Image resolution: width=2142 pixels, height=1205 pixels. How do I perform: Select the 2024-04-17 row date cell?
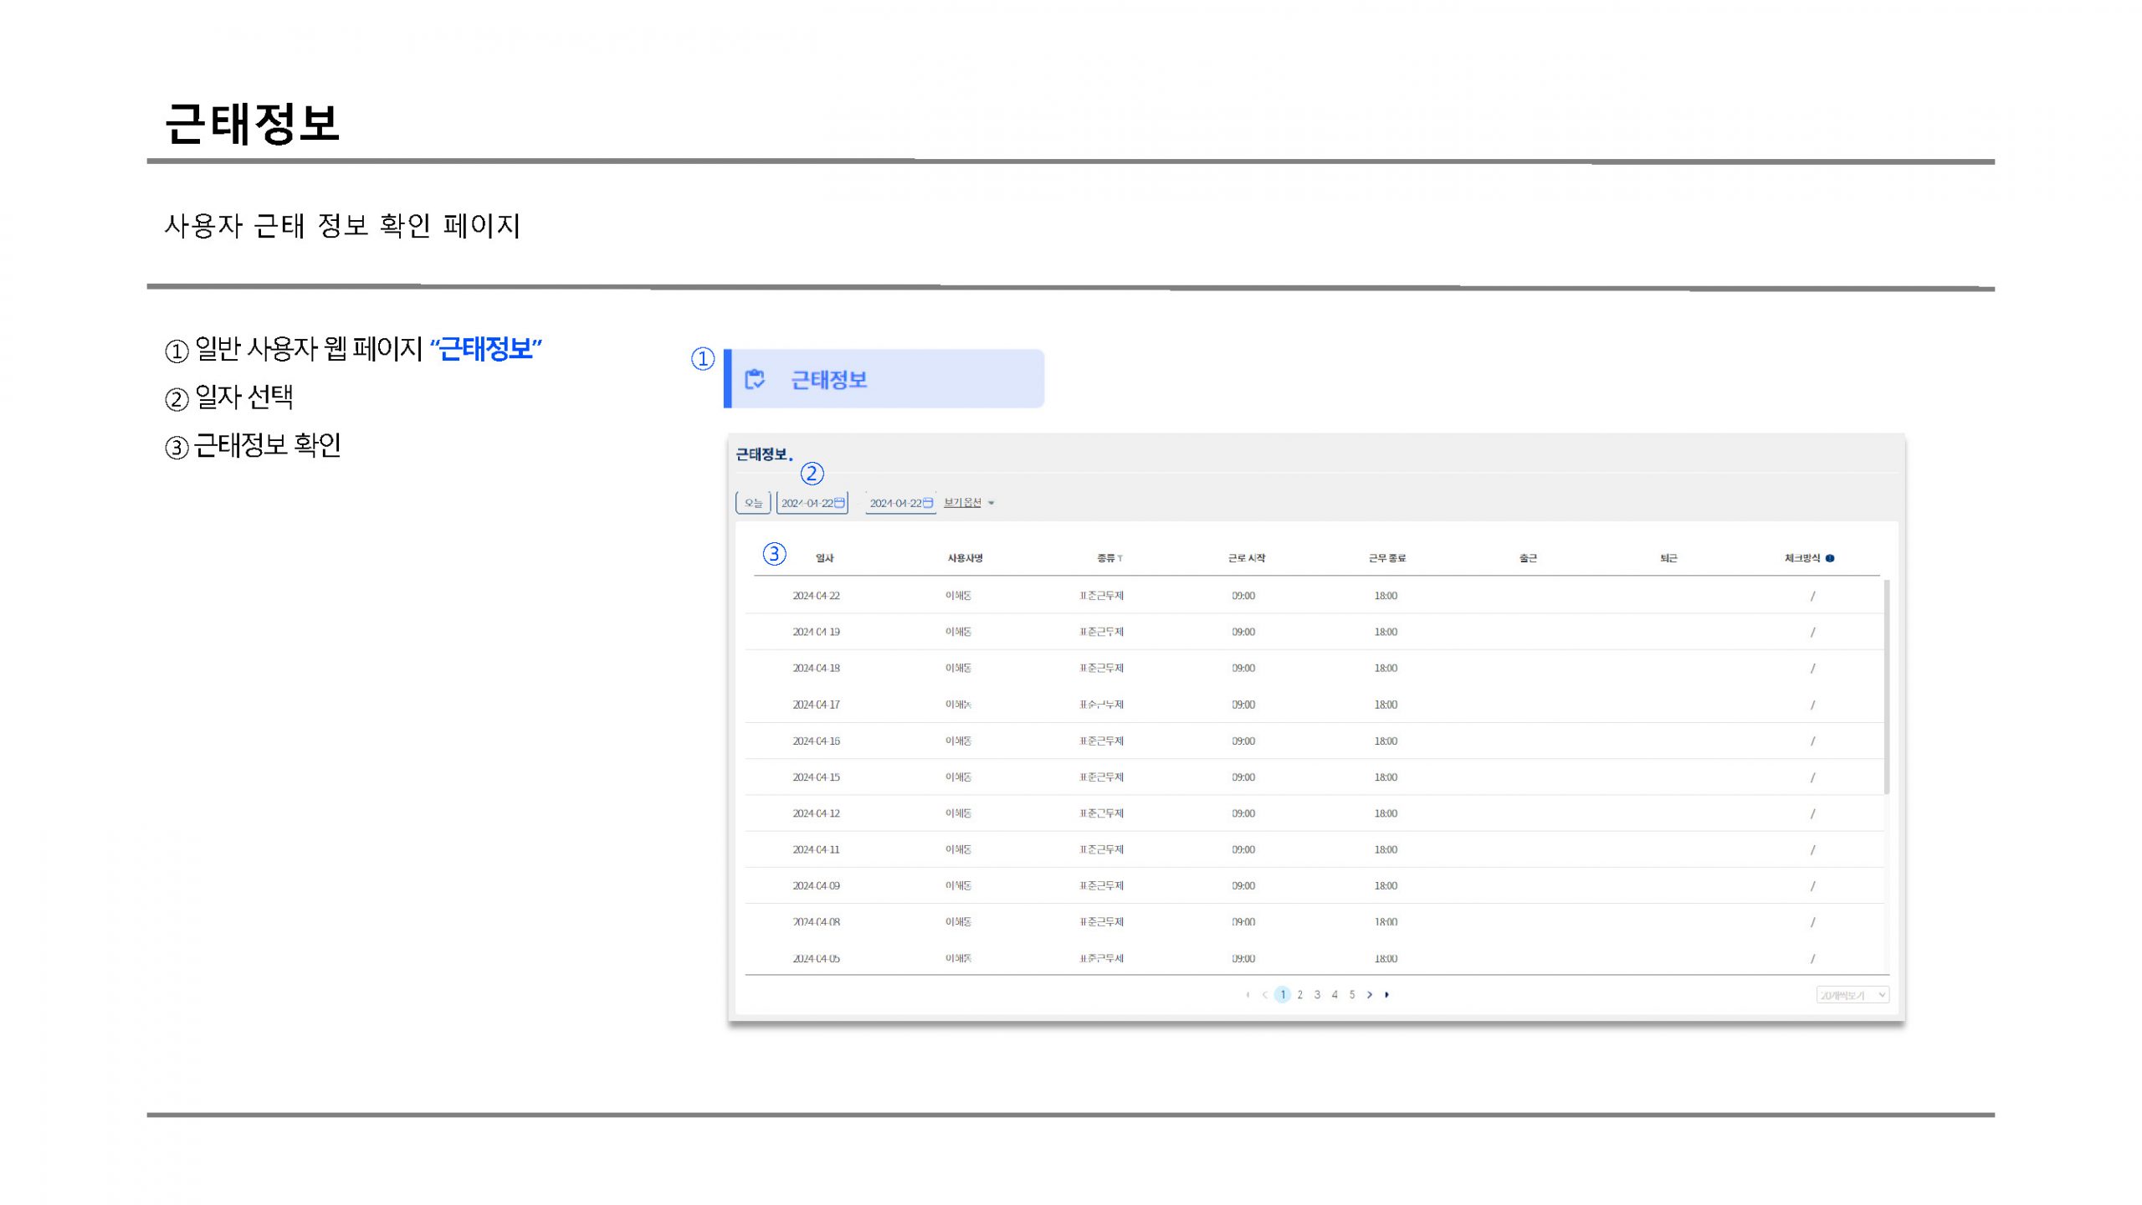(816, 705)
